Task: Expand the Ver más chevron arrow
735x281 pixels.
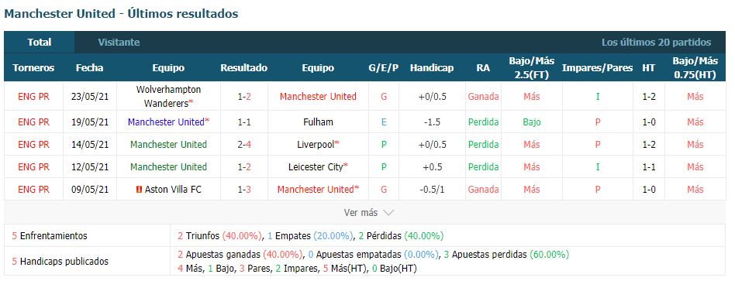Action: click(388, 213)
